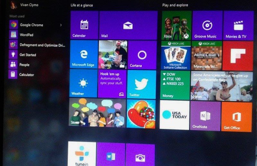Open WordPad from Most used
This screenshot has height=166, width=257.
click(27, 35)
